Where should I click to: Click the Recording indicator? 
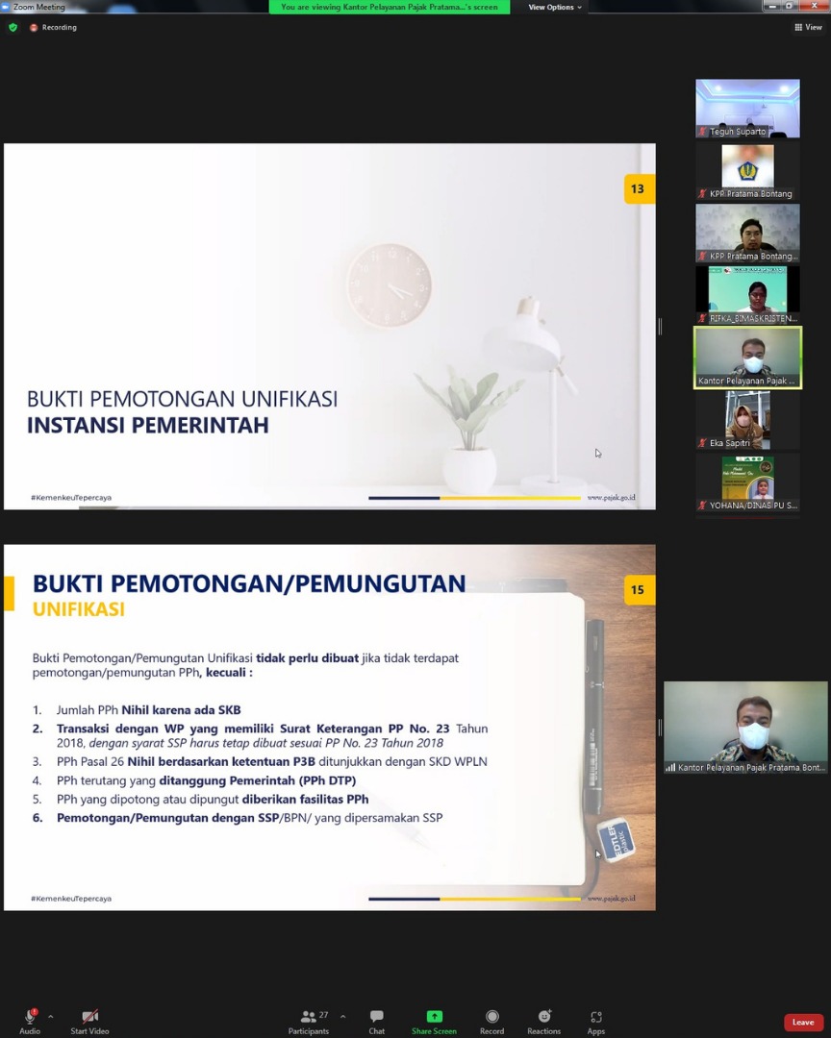[x=53, y=27]
